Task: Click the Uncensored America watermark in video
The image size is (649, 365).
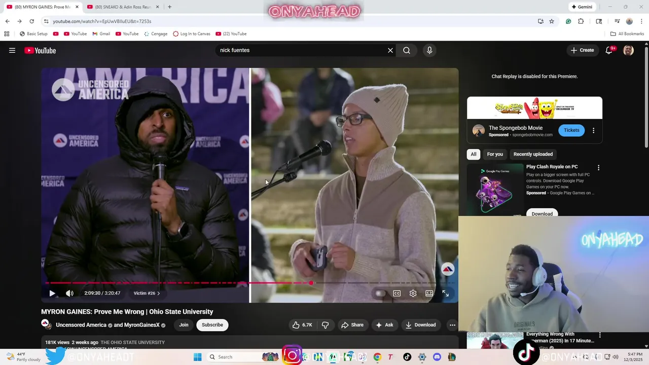Action: 447,269
